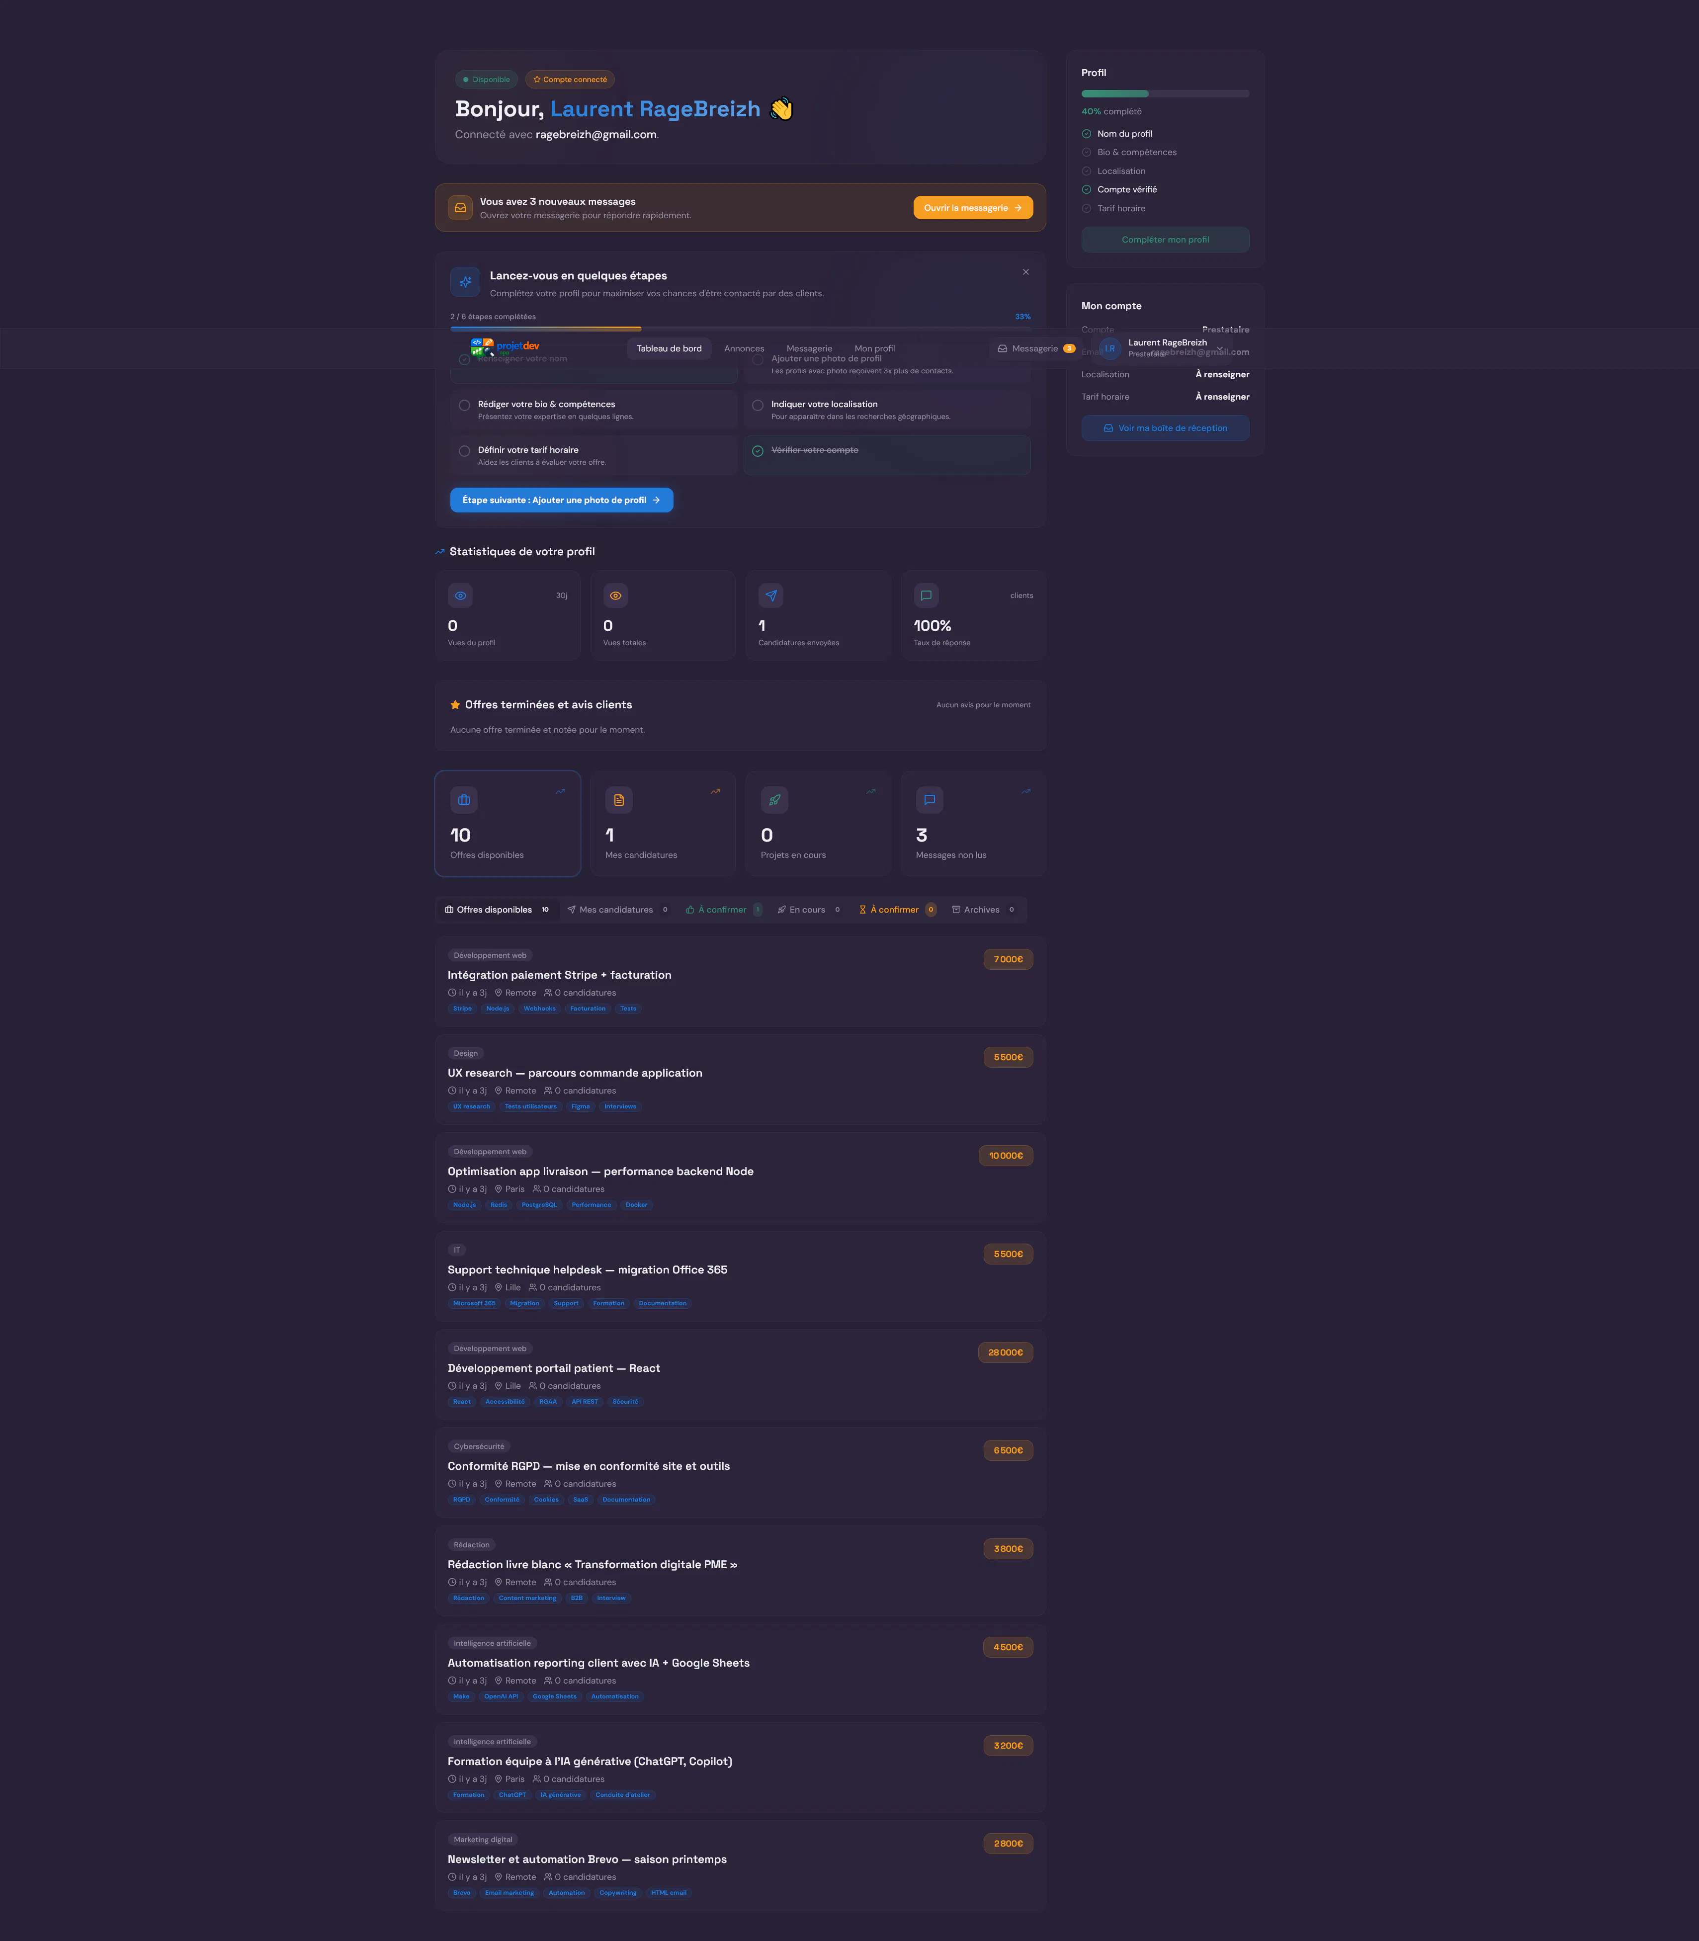Click the star icon beside Offres terminées et avis clients
1699x1941 pixels.
click(x=455, y=704)
